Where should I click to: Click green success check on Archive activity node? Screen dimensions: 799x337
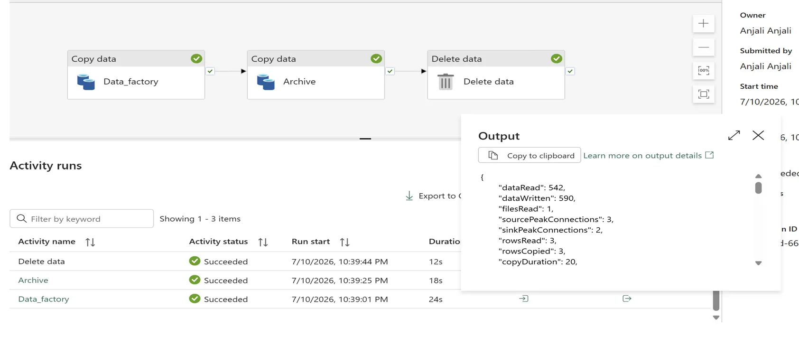[x=376, y=58]
